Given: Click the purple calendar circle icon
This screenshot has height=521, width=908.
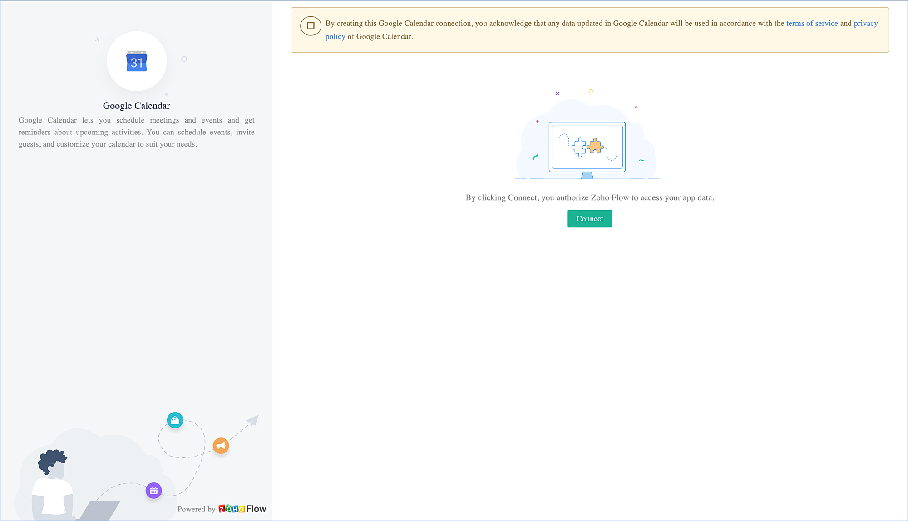Looking at the screenshot, I should (153, 491).
